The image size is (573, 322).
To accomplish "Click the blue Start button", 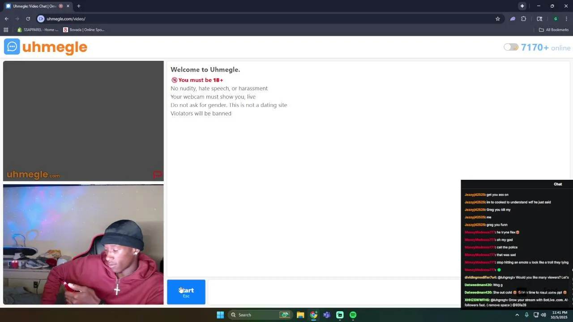I will click(186, 292).
